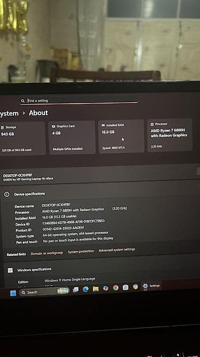Viewport: 200px width, 357px height.
Task: Click the Product ID value 00342-42614-35020-AAOEM
Action: 63,228
